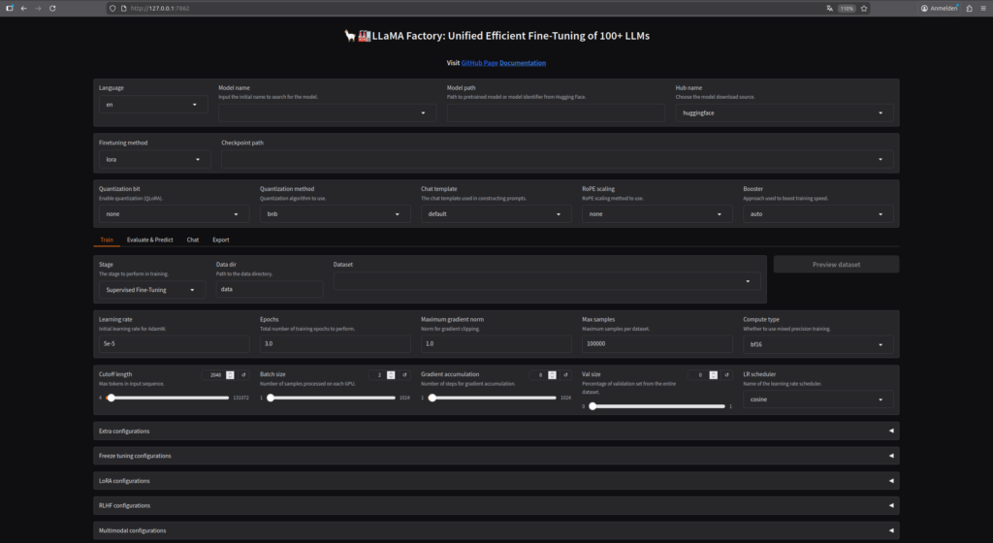Expand the Extra configurations section
Image resolution: width=993 pixels, height=543 pixels.
tap(496, 431)
